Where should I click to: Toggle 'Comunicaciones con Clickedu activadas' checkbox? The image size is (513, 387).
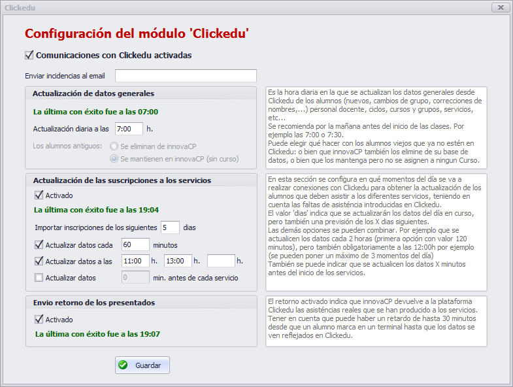[29, 55]
